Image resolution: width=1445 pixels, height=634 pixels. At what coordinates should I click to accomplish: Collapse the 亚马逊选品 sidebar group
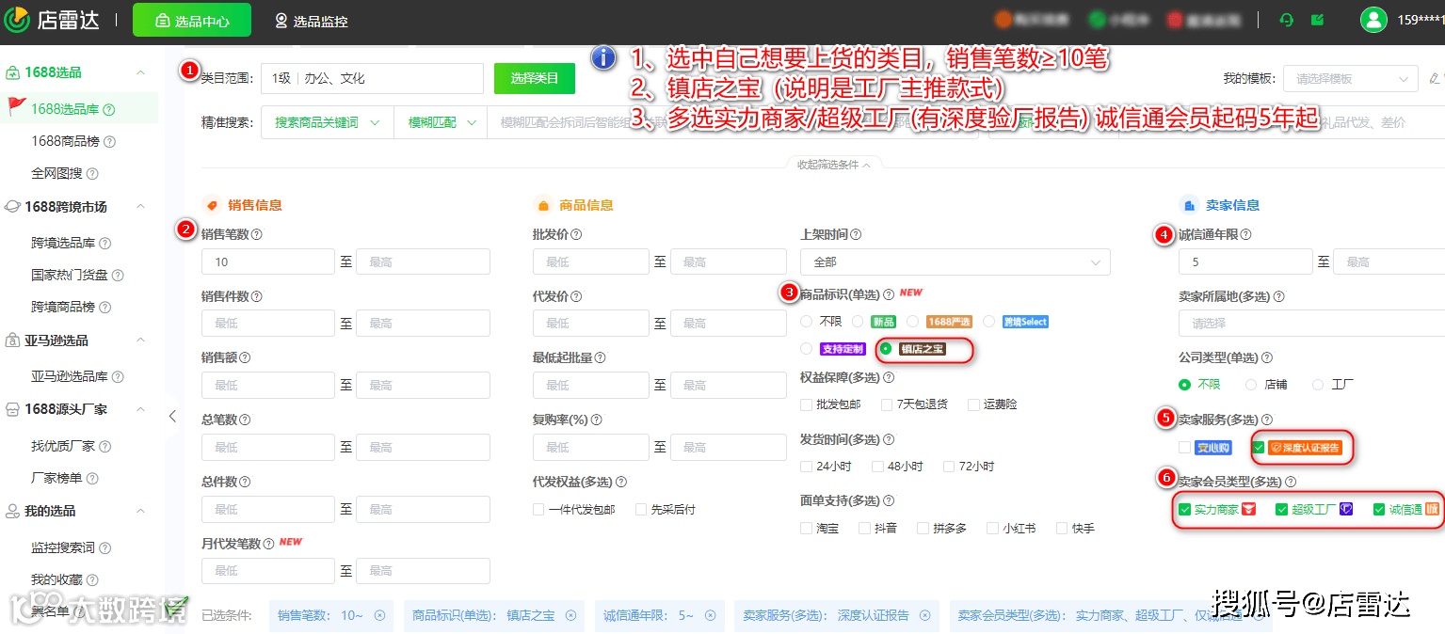141,341
